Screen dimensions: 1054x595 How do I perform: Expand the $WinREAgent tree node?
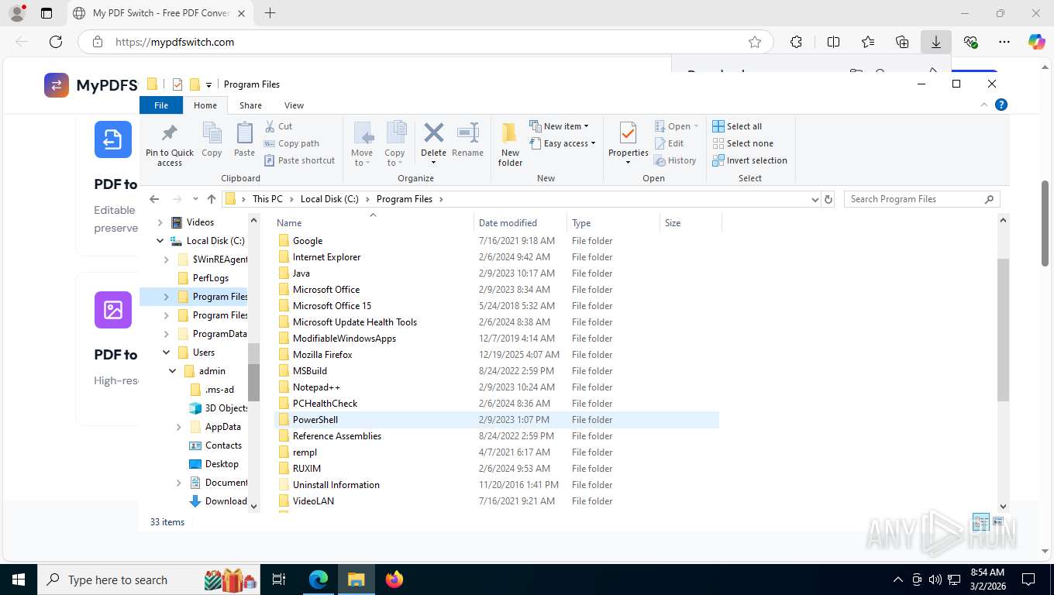[x=167, y=260]
